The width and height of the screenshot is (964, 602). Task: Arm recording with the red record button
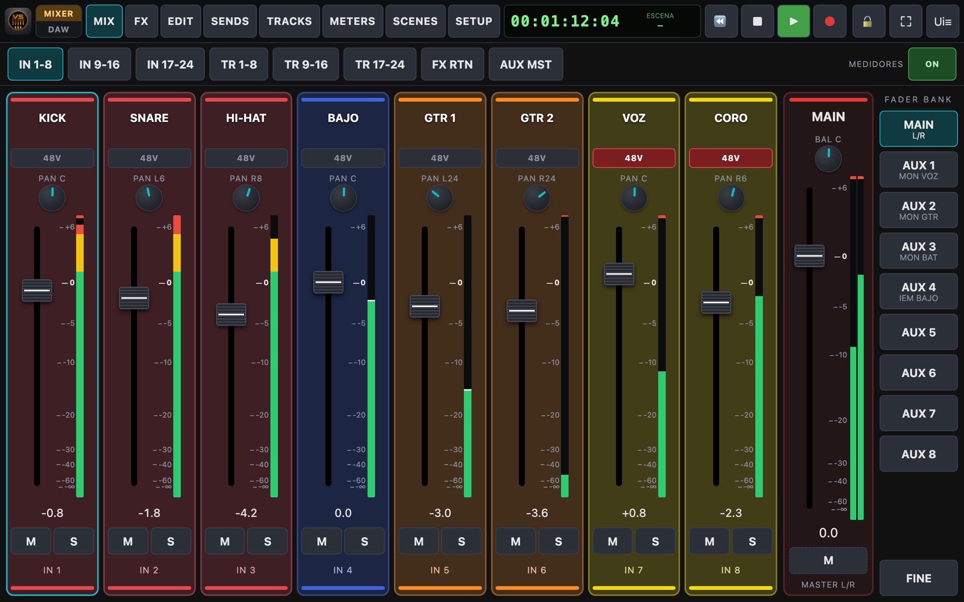[x=829, y=21]
